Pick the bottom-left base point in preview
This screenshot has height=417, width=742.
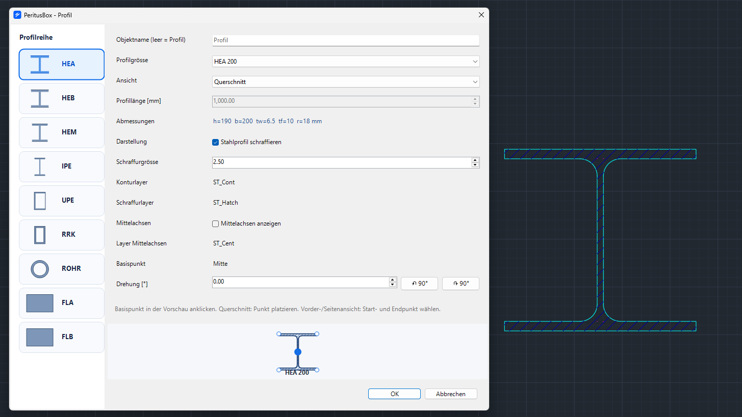[279, 370]
